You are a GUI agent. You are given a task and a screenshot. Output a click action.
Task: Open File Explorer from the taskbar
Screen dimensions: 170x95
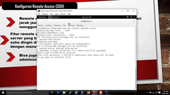tap(64, 93)
